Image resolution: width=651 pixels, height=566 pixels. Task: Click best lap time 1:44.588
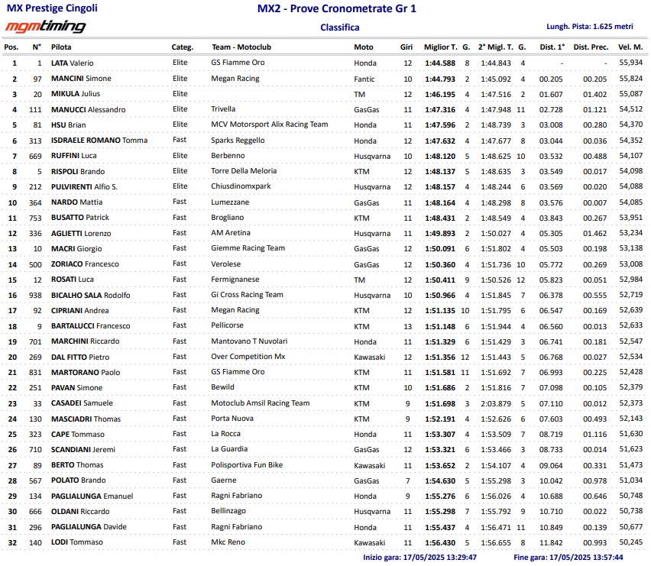tap(439, 63)
